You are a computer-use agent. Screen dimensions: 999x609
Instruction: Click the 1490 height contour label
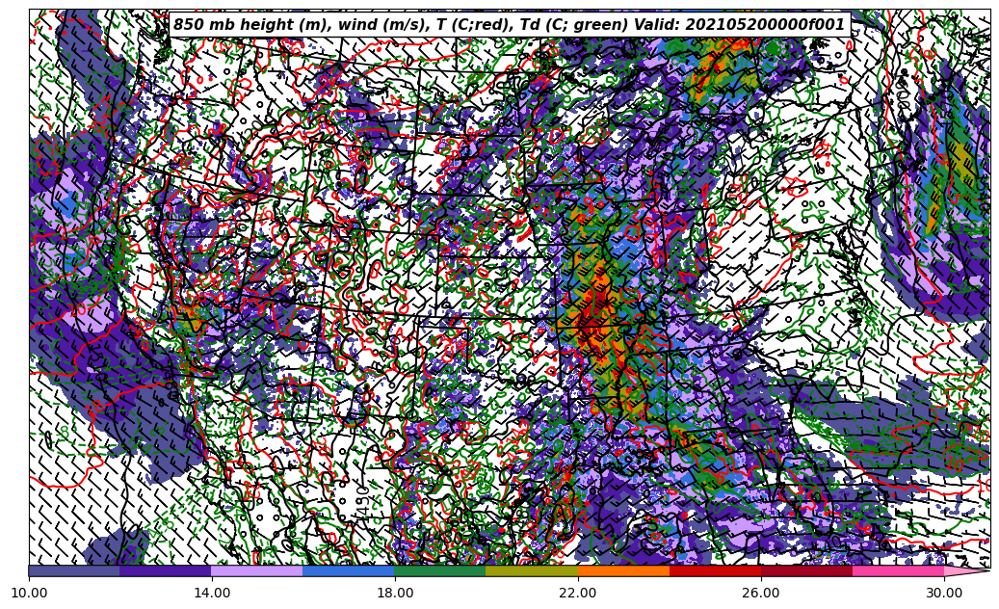click(363, 501)
